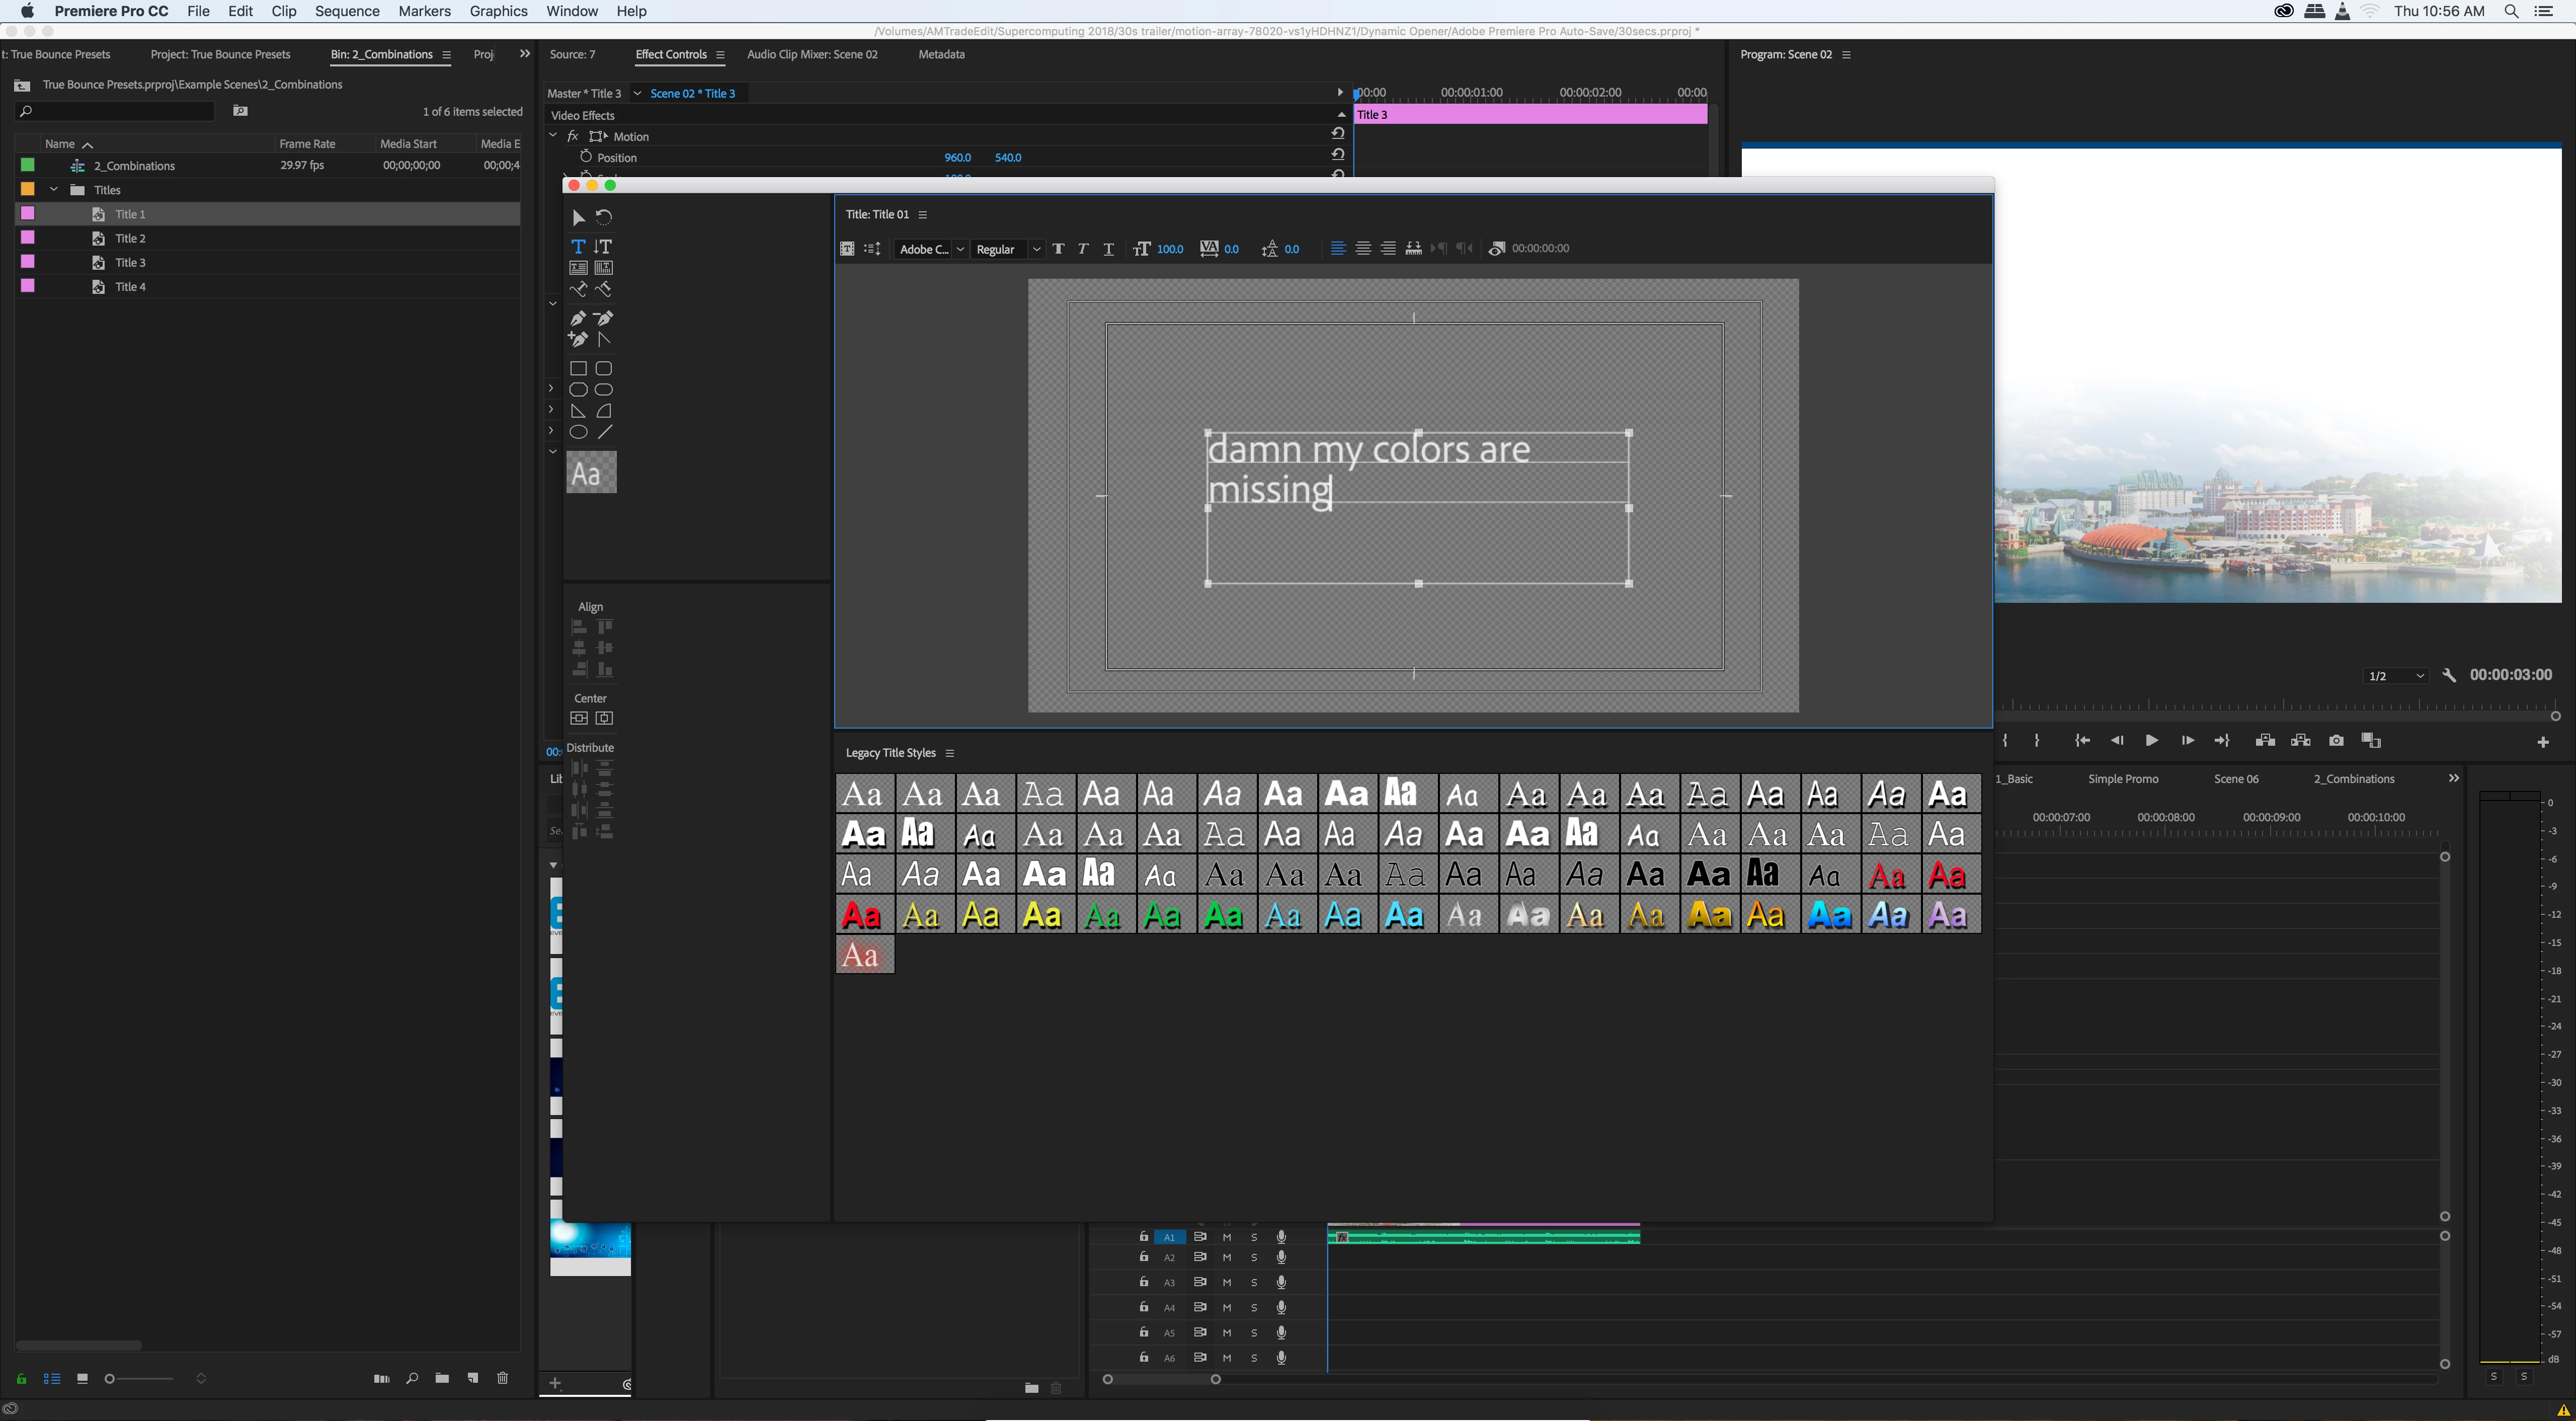
Task: Choose the Path Type tool
Action: [x=578, y=289]
